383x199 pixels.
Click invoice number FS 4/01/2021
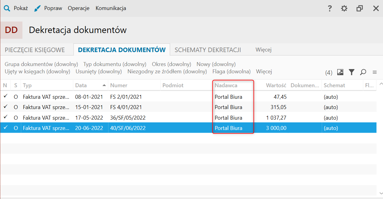(x=126, y=107)
